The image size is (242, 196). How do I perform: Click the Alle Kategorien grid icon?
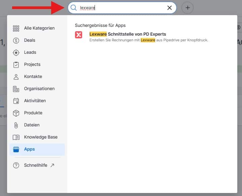16,28
